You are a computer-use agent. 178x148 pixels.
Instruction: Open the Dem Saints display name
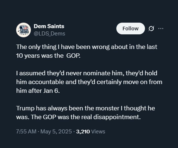tap(49, 26)
